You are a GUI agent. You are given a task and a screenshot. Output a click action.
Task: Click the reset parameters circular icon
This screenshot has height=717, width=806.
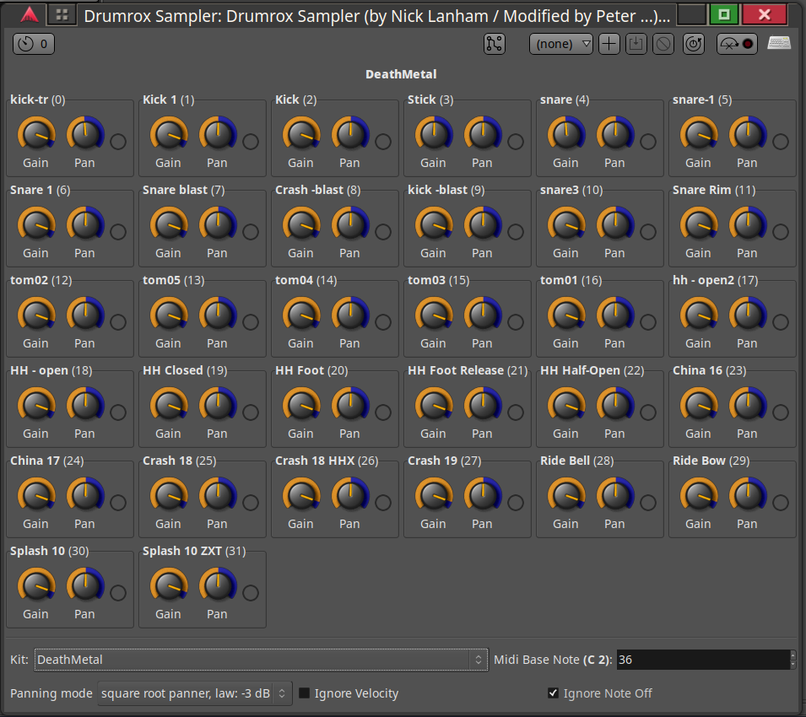tap(693, 44)
